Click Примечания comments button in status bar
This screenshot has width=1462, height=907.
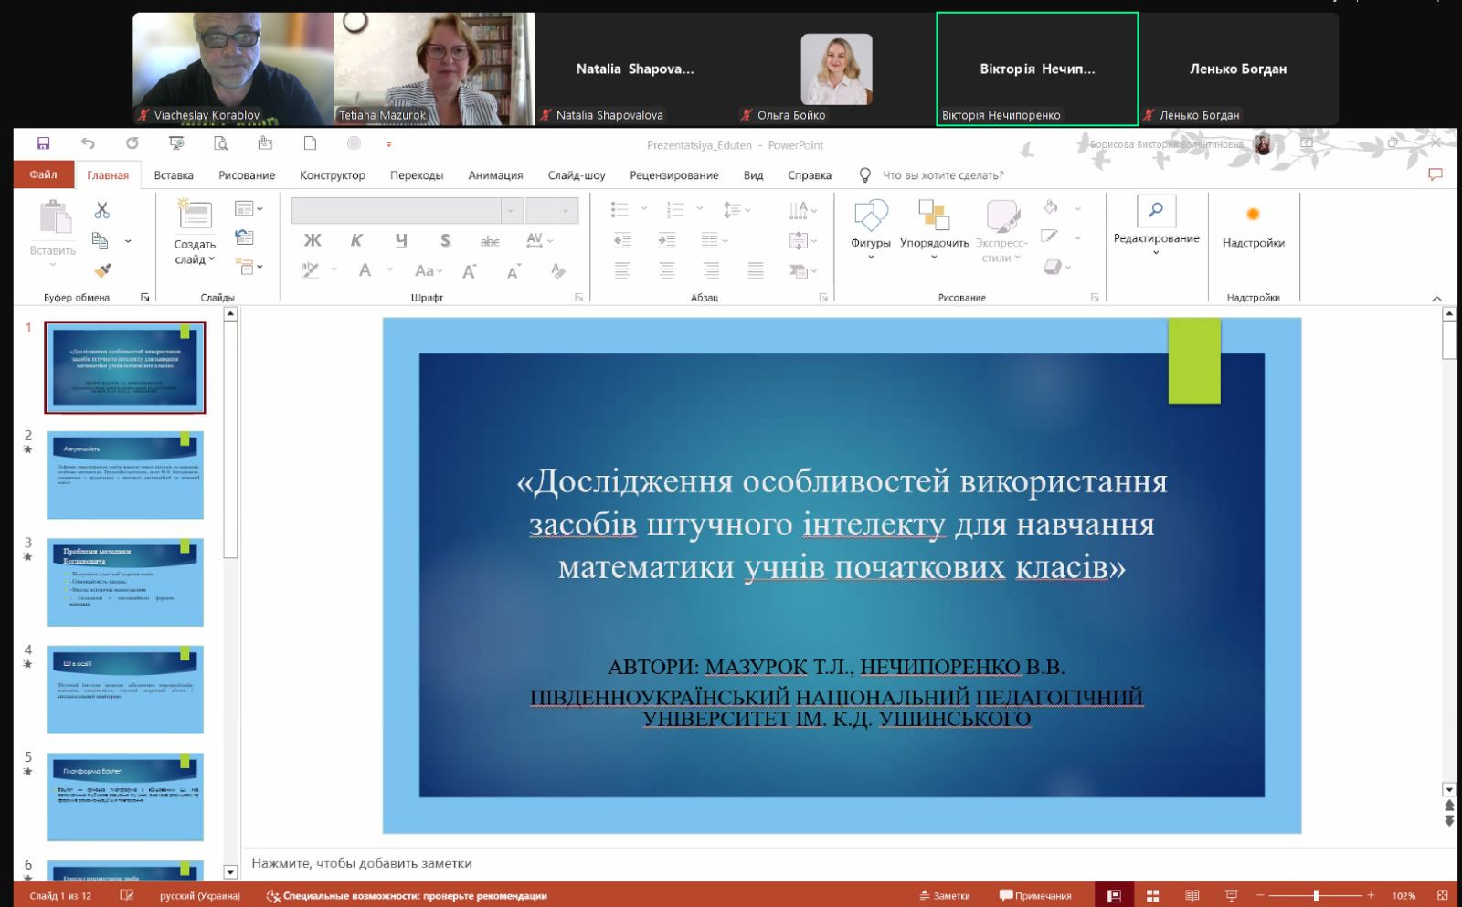click(x=1035, y=896)
